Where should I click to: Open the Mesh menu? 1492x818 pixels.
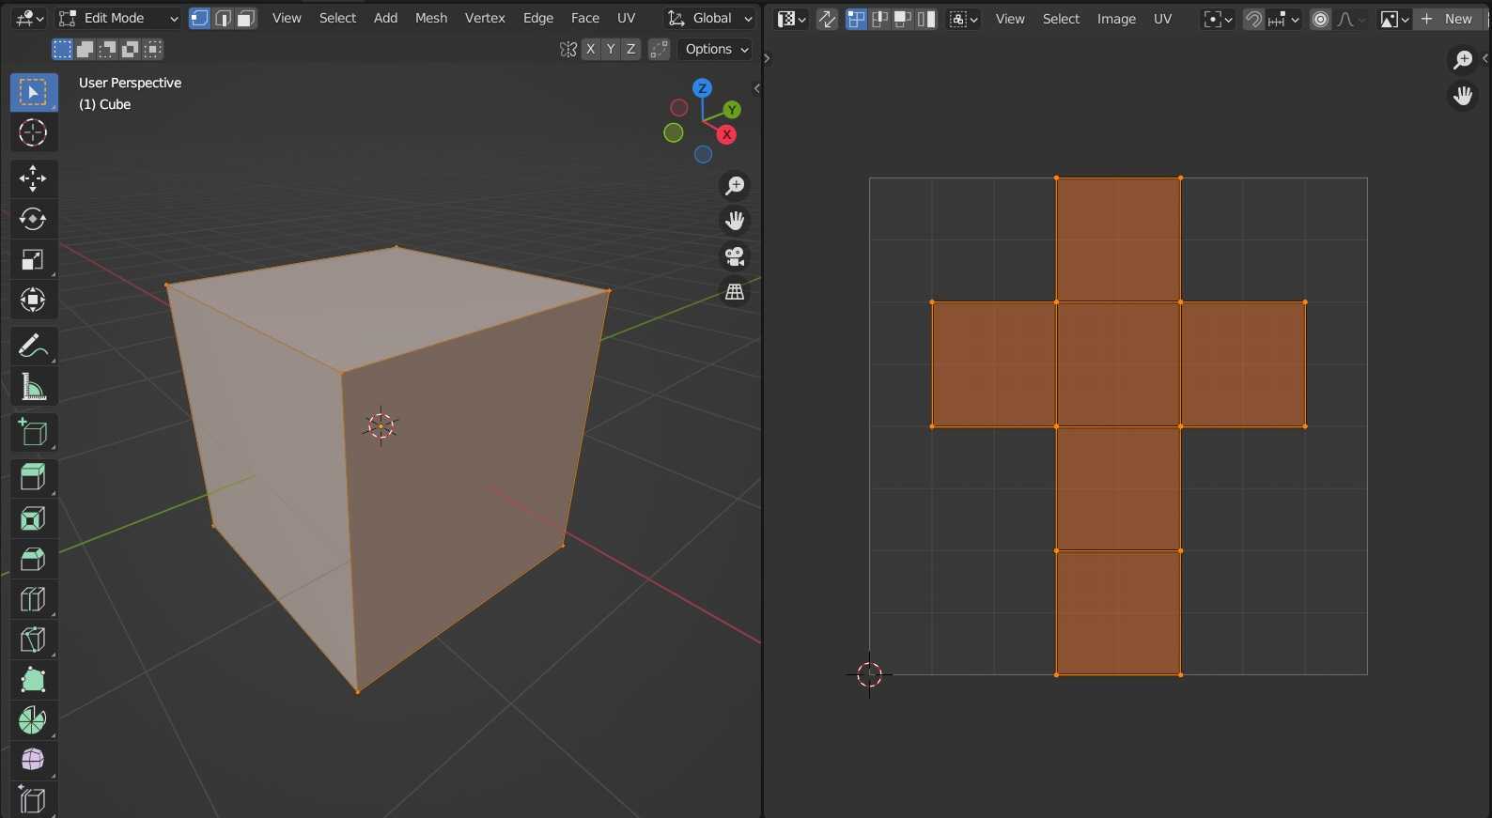(431, 18)
